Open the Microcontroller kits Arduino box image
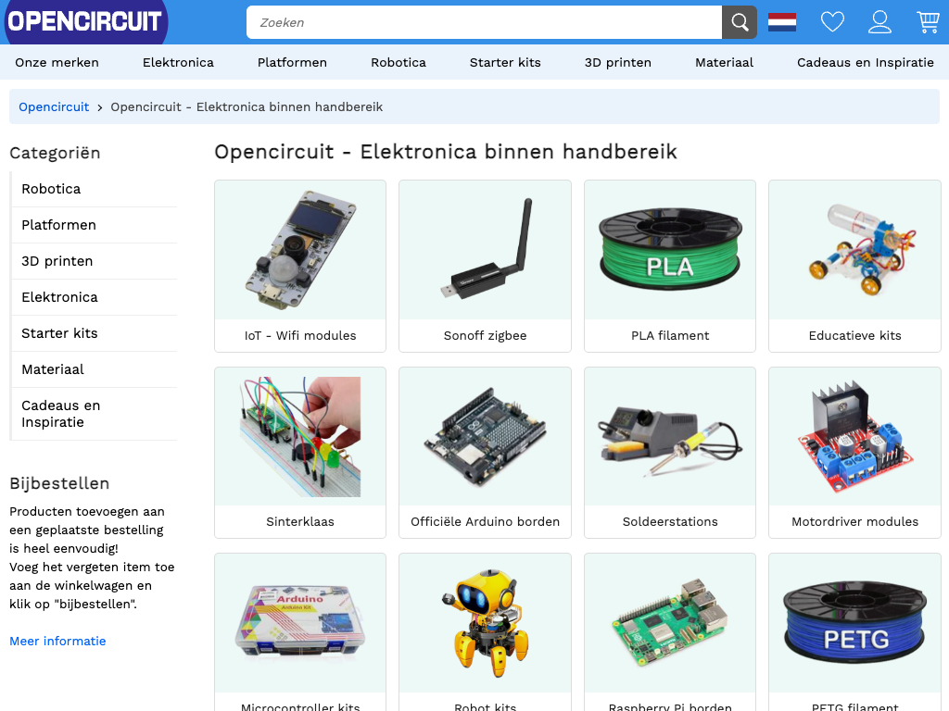Screen dimensions: 949x711 [300, 623]
